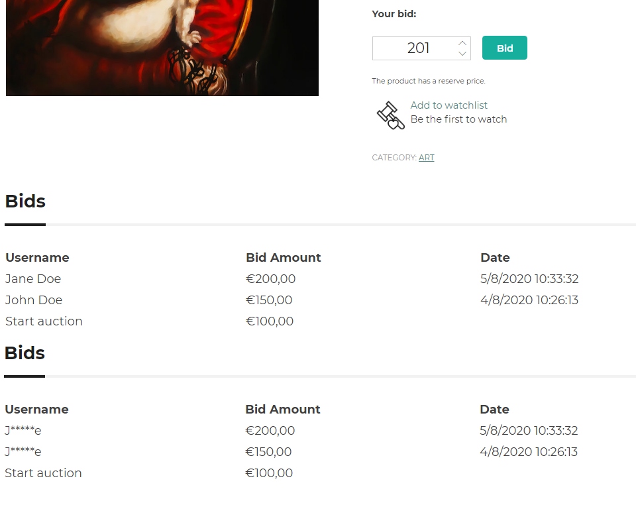
Task: Increase bid with the up arrow
Action: click(x=462, y=43)
